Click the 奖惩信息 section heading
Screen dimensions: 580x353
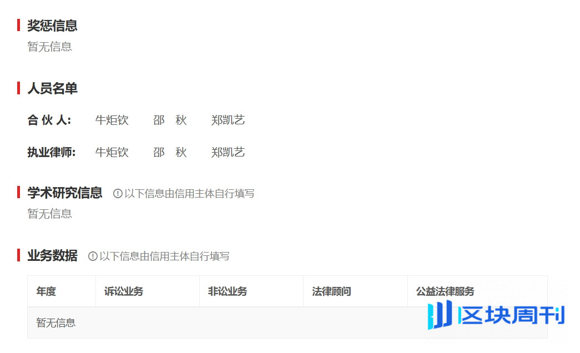52,26
